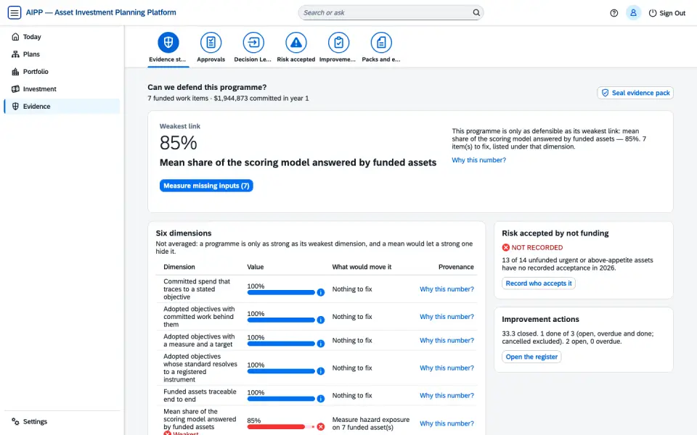The width and height of the screenshot is (697, 435).
Task: Click the AIPP platform title
Action: click(x=101, y=12)
